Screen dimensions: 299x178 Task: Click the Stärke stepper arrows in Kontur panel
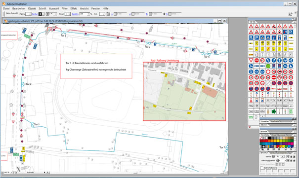pos(273,157)
